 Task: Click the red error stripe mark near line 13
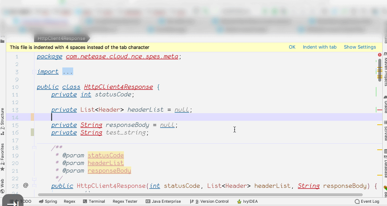point(380,110)
